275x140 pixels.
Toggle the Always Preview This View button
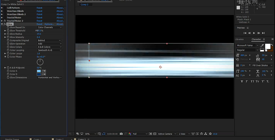coord(77,134)
